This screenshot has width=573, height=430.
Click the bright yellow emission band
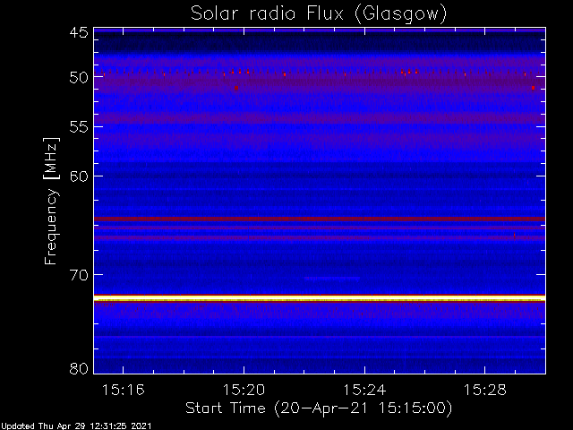pyautogui.click(x=320, y=298)
